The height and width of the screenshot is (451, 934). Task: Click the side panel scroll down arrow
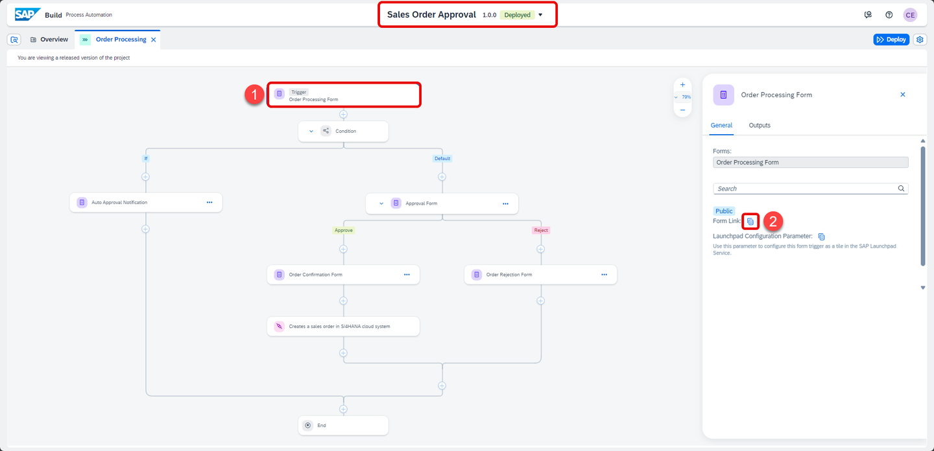[923, 288]
